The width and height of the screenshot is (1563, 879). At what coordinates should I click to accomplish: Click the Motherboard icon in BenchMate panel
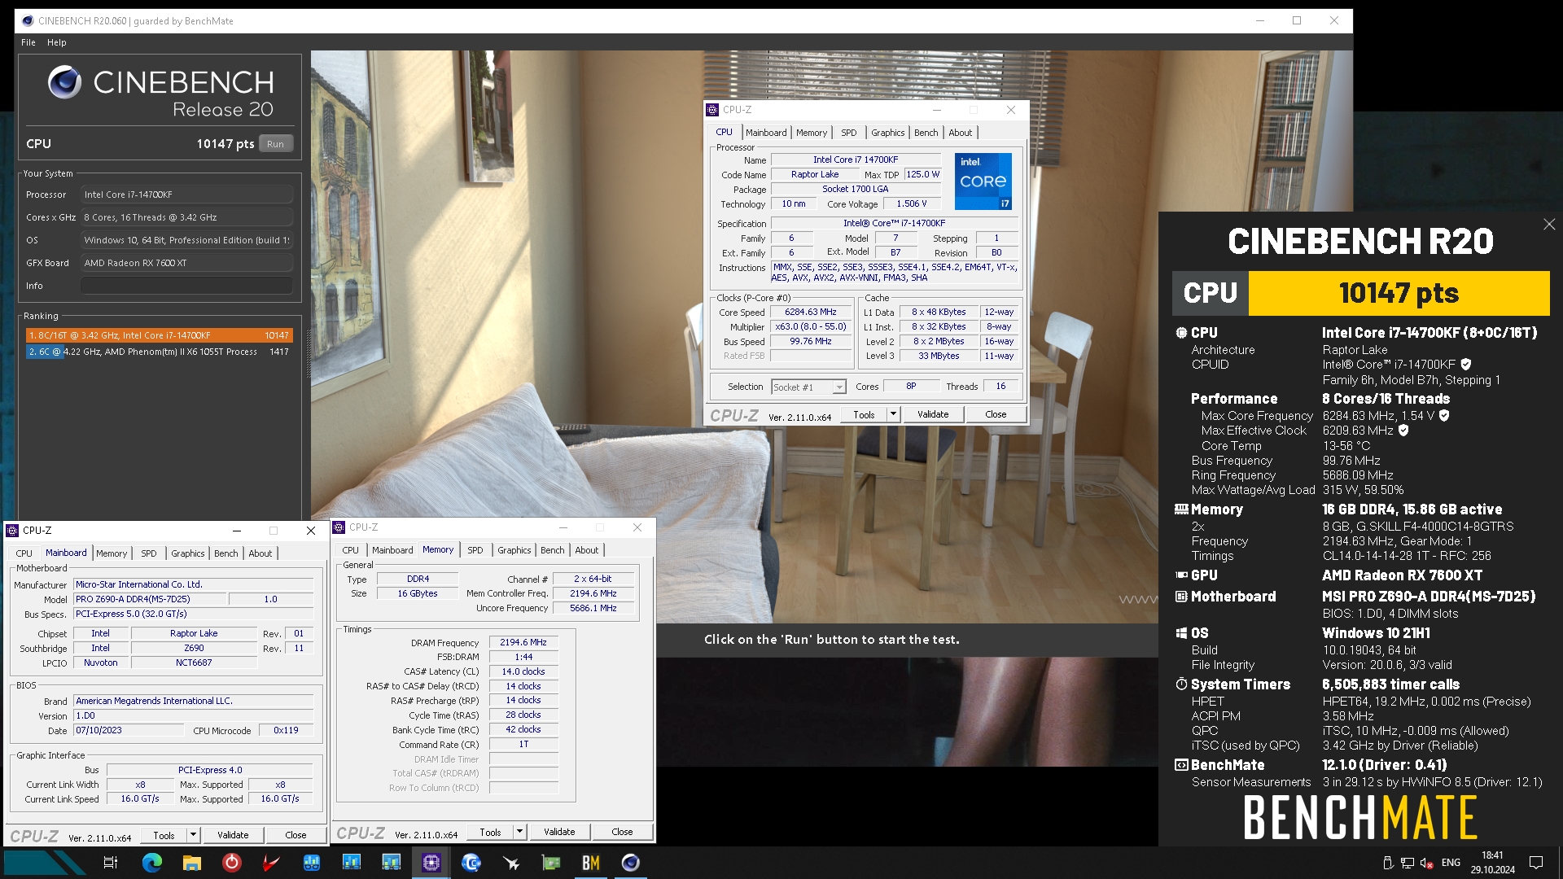[x=1181, y=597]
